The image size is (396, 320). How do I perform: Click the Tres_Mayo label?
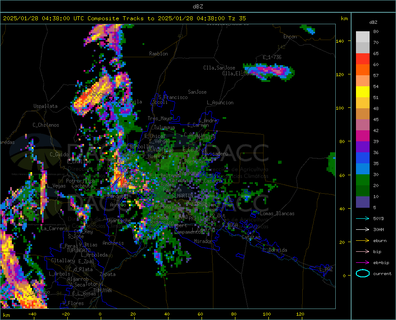click(160, 118)
